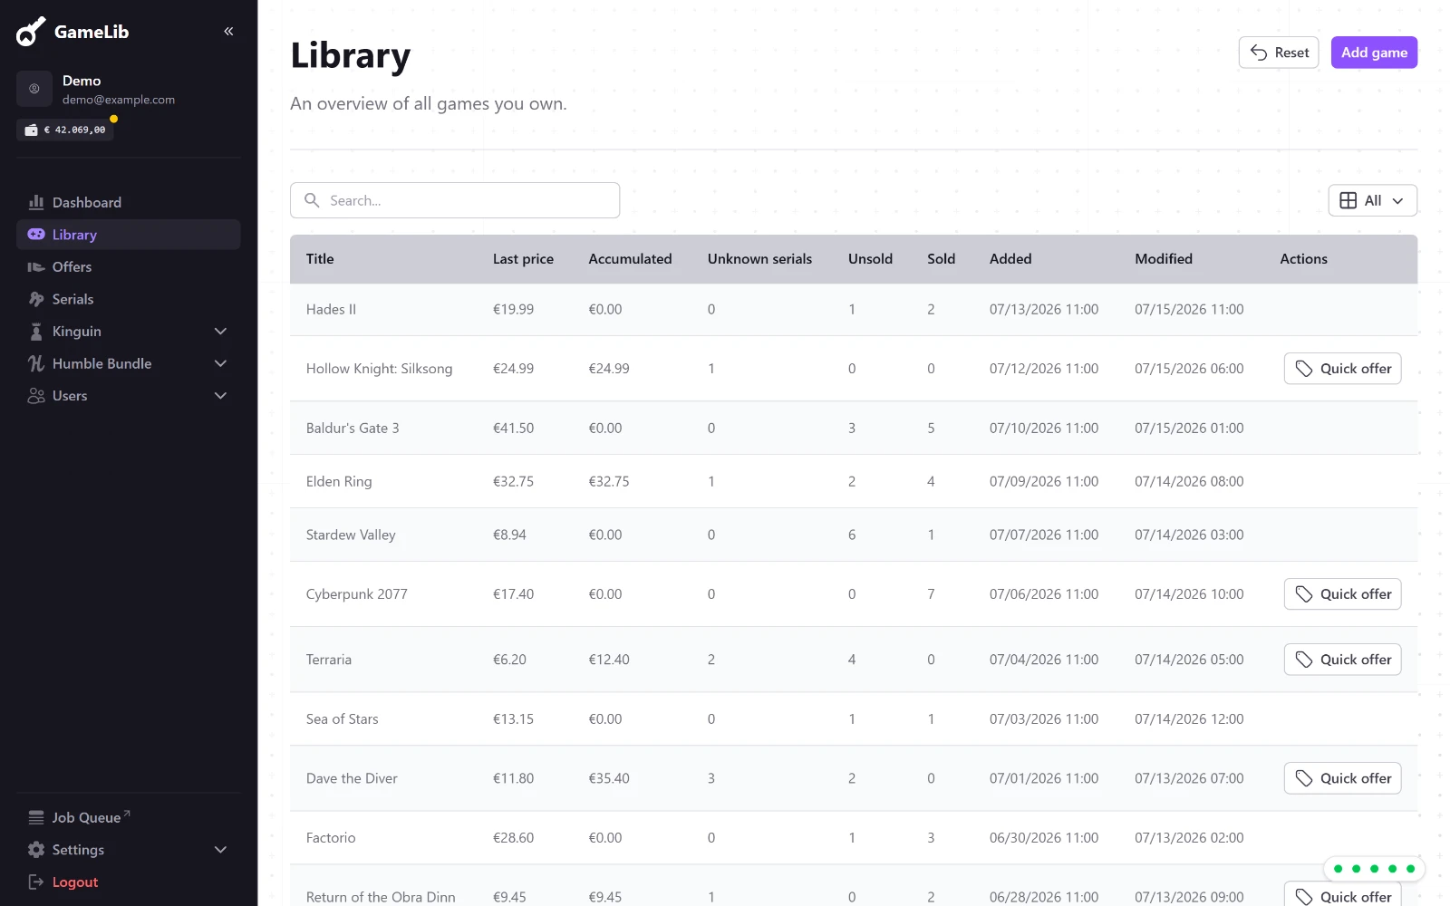Click the Search input field

pyautogui.click(x=455, y=200)
